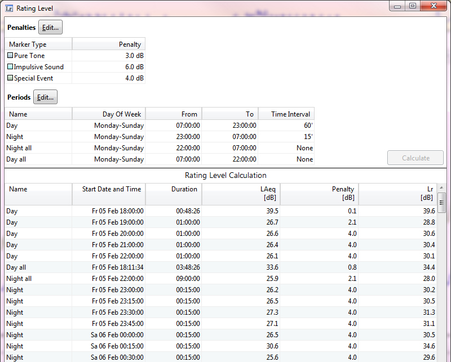The image size is (451, 362).
Task: Click the Start Date and Time header
Action: click(x=109, y=193)
